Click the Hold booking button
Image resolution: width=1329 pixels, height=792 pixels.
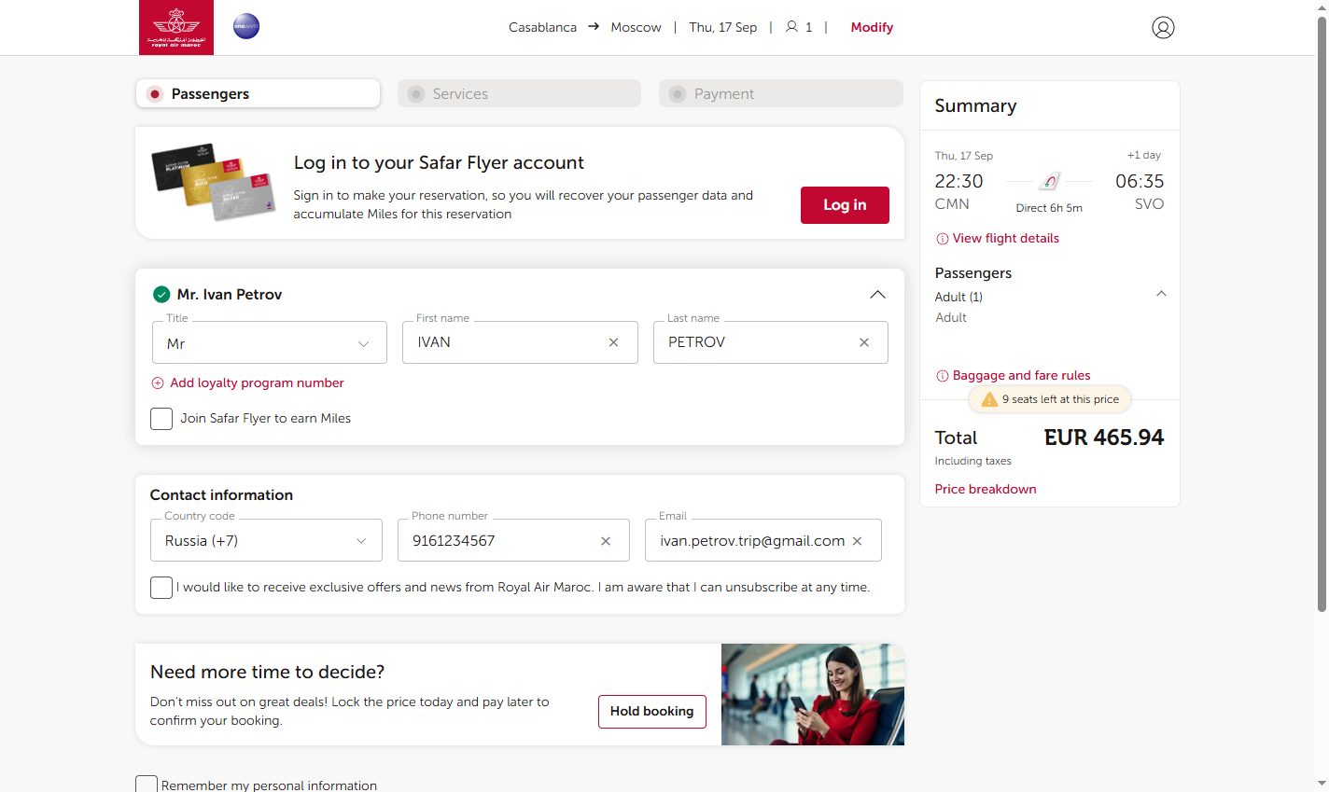pos(652,712)
